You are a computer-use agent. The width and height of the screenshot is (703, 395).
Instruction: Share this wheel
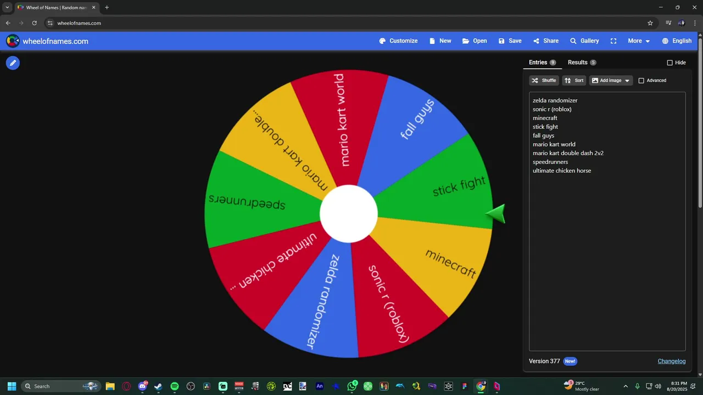point(545,41)
